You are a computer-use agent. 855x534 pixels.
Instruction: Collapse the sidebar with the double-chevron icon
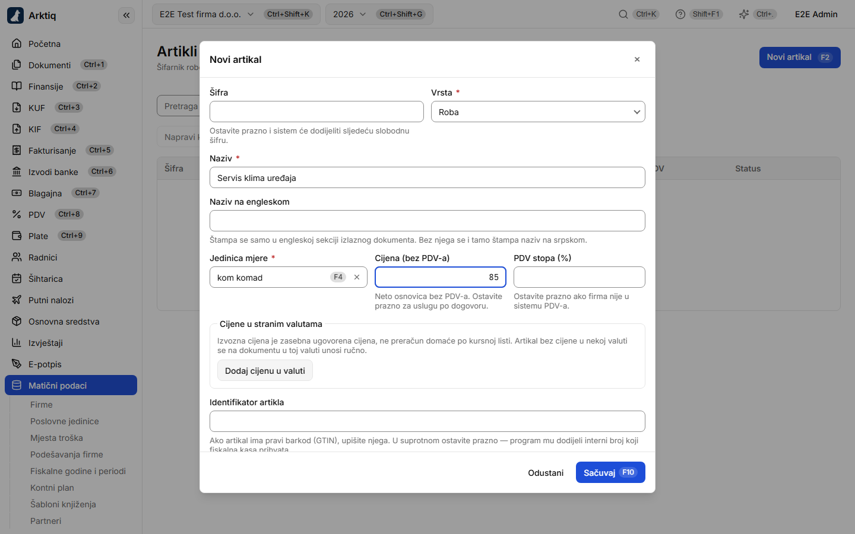[126, 15]
